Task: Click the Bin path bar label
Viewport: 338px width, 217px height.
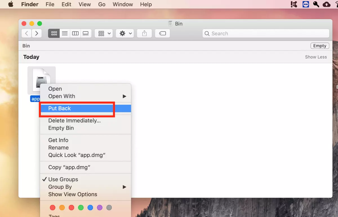Action: pos(26,46)
